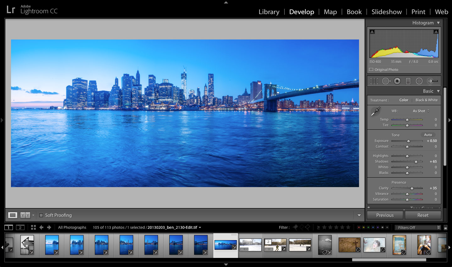Select the Brooklyn Bridge photo thumbnail in the filmstrip

pyautogui.click(x=200, y=245)
